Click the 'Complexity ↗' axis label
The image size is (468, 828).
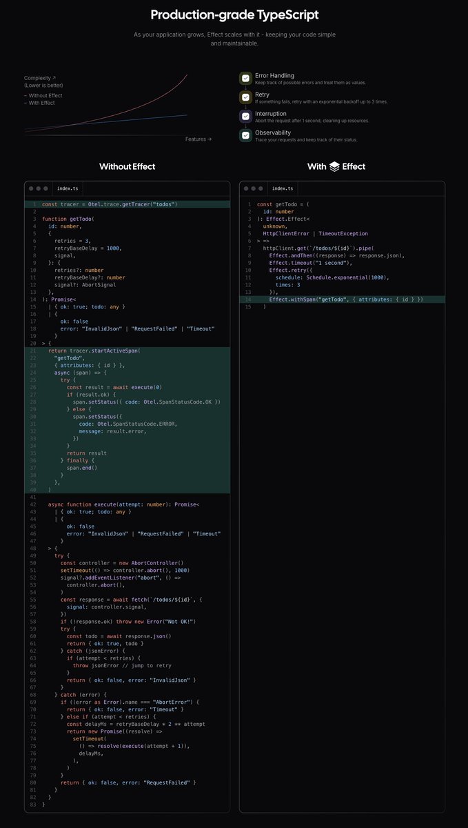39,78
